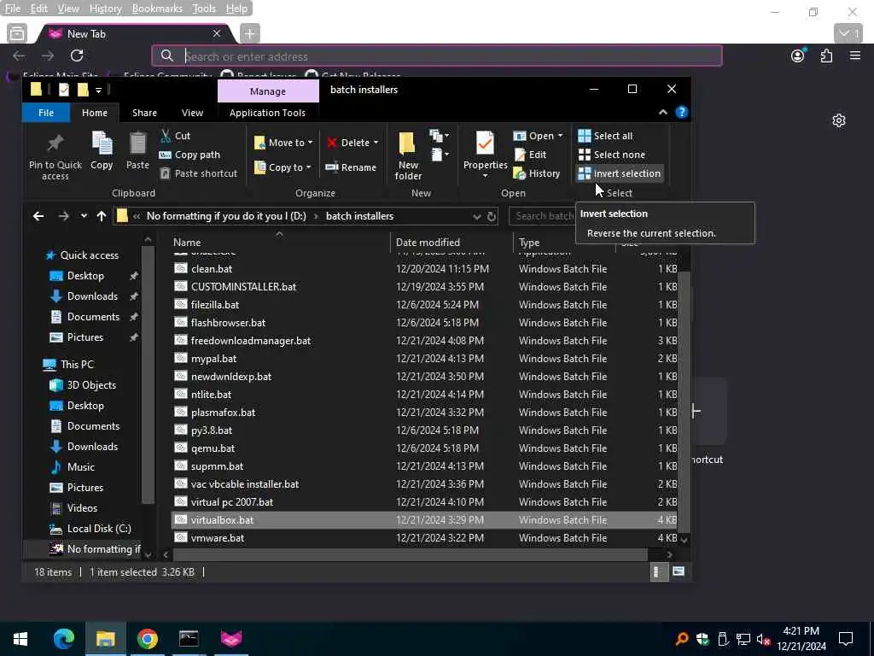Refresh the Explorer address bar
Screen dimensions: 874x656
tap(491, 216)
